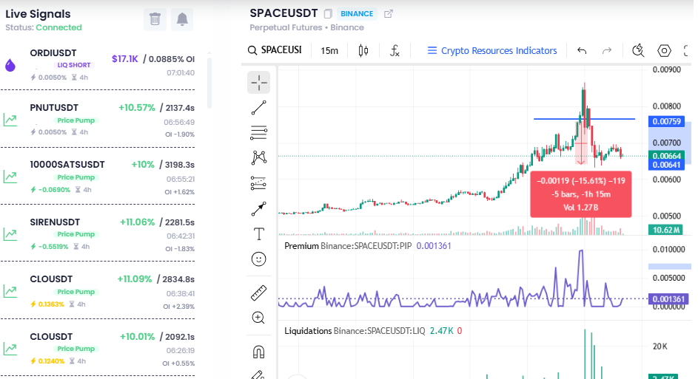Select the arrow brush tool
The width and height of the screenshot is (698, 379).
tap(258, 208)
